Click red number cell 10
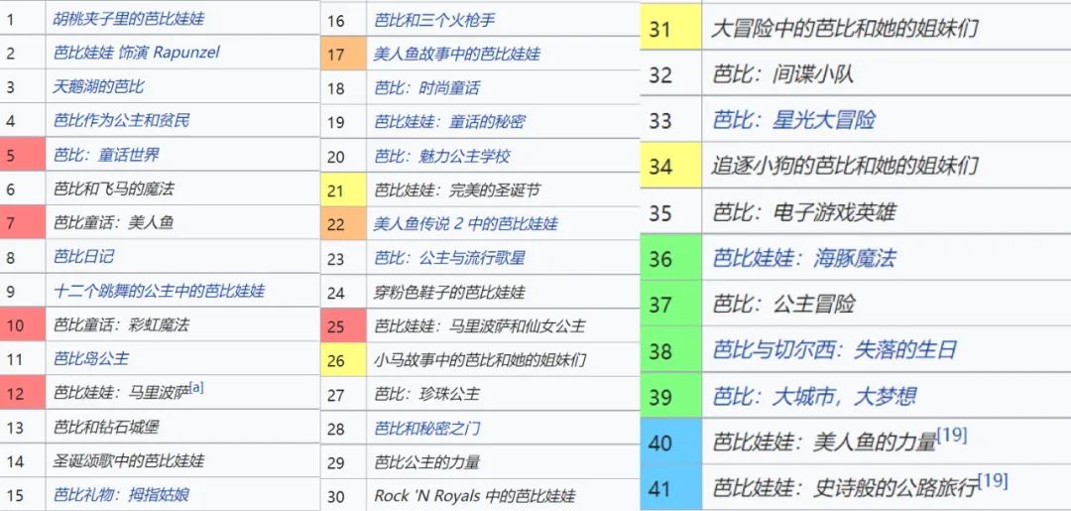1071x511 pixels. [x=23, y=325]
